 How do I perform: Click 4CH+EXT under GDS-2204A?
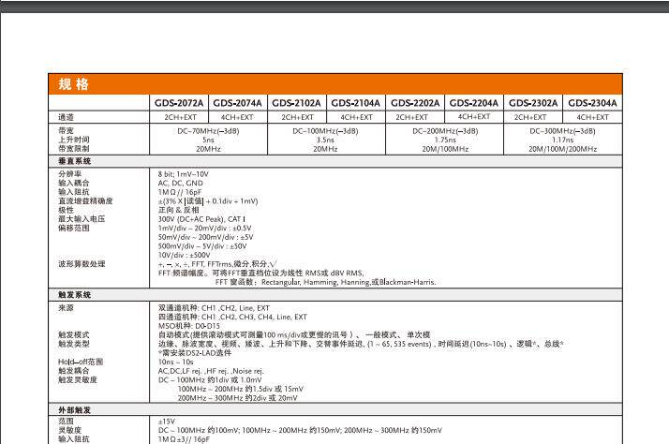point(474,116)
